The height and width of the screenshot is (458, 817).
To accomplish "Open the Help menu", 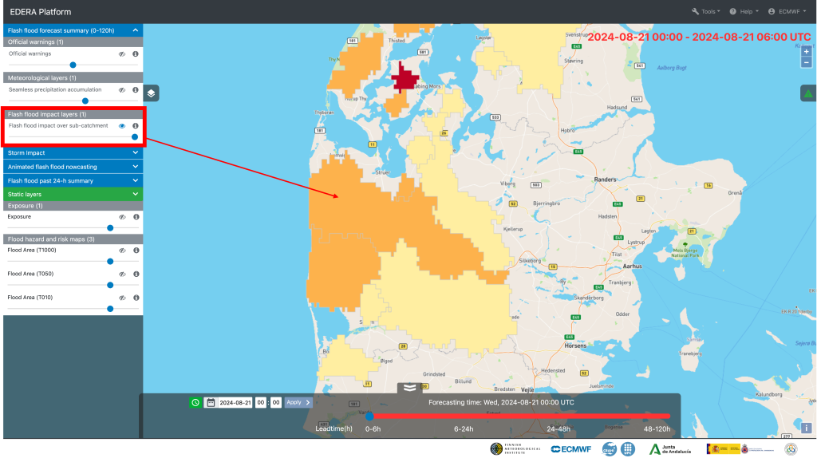I will coord(748,11).
